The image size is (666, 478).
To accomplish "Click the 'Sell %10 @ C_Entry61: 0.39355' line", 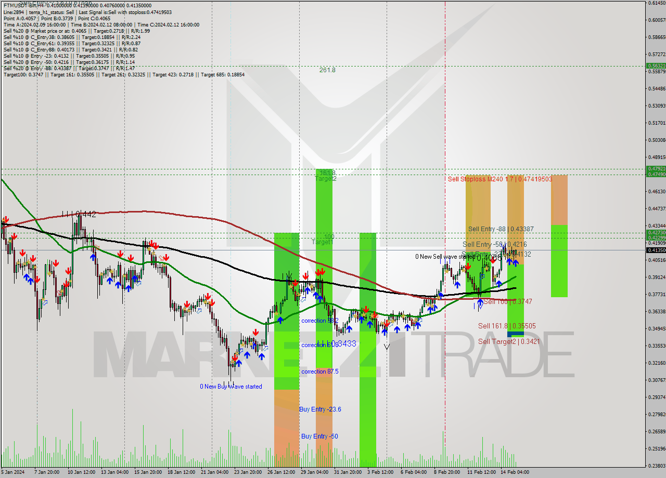I will click(x=72, y=43).
